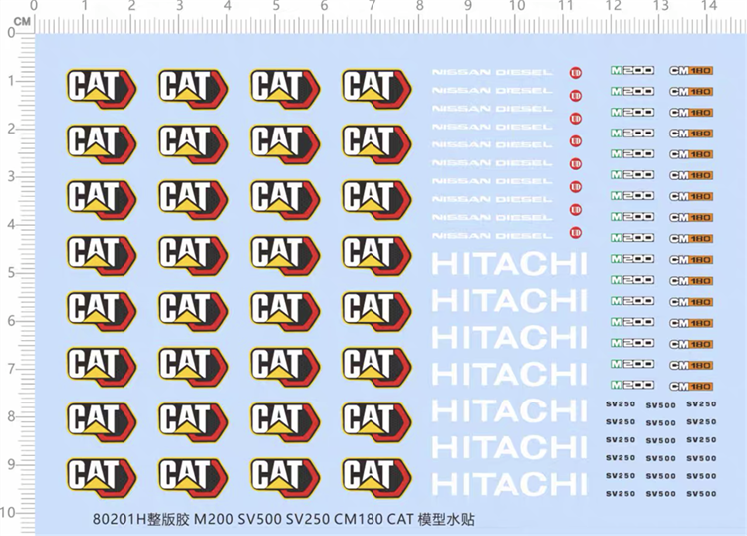Click the largest top NISSAN DIESEL text
Viewport: 747px width, 536px height.
point(491,72)
